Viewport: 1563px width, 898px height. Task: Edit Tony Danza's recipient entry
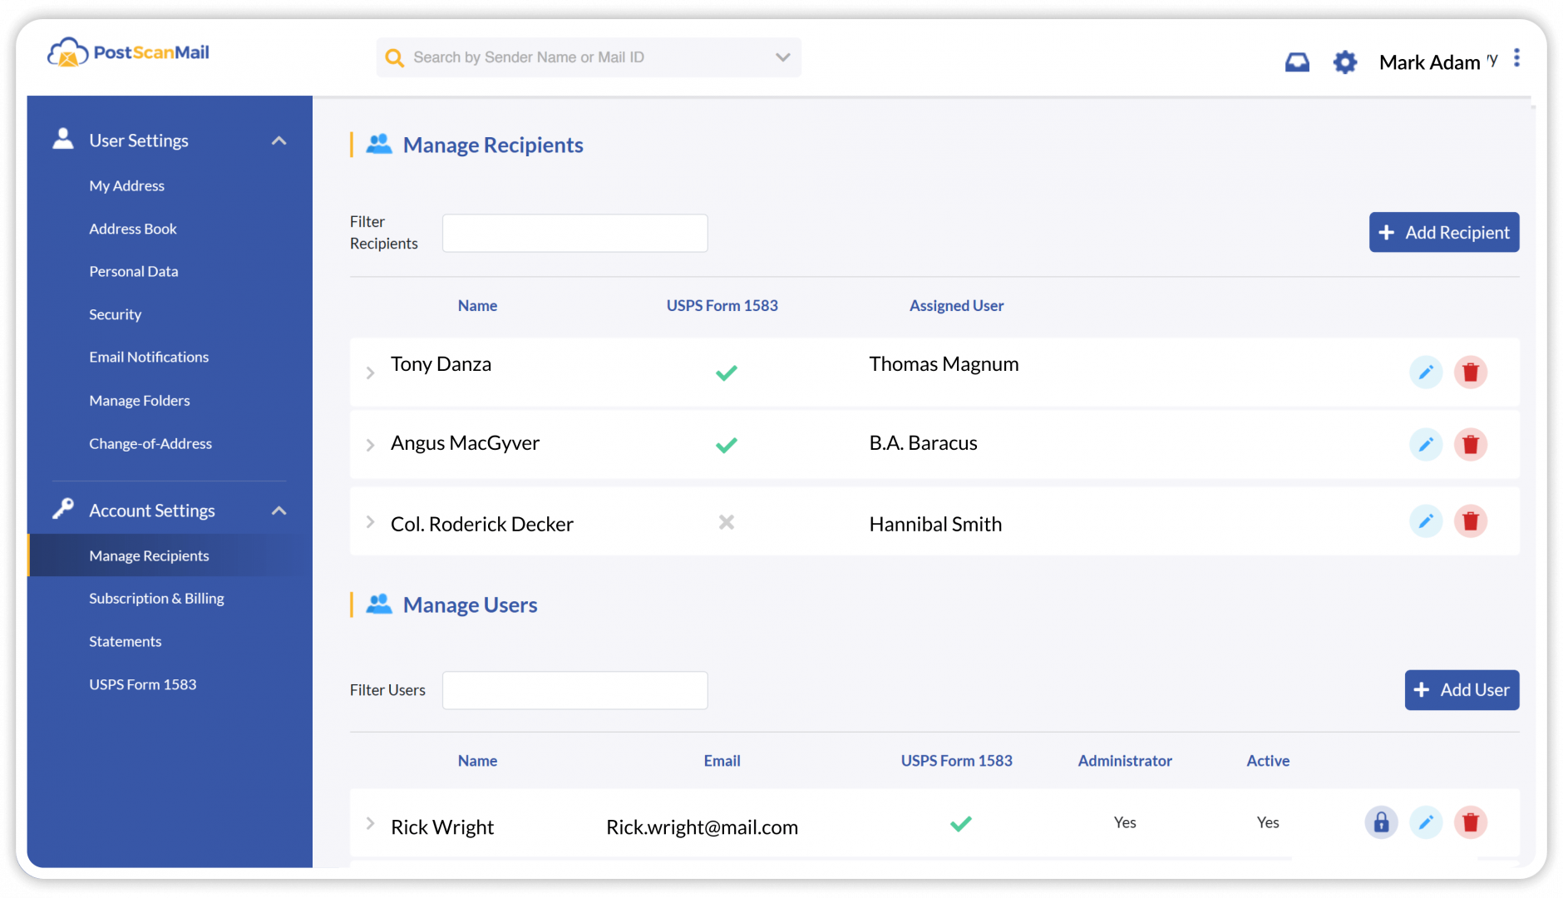click(1426, 373)
